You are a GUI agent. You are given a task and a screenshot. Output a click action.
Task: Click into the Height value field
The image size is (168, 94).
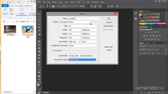click(x=75, y=34)
